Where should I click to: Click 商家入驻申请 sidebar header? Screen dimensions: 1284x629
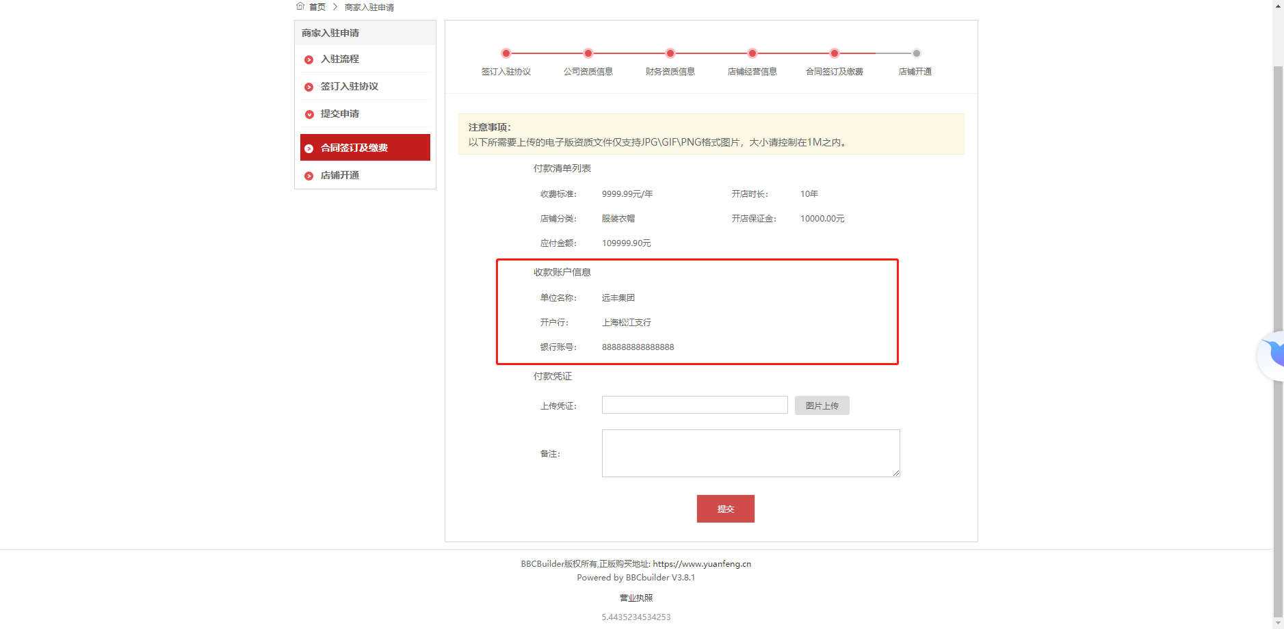pyautogui.click(x=330, y=33)
